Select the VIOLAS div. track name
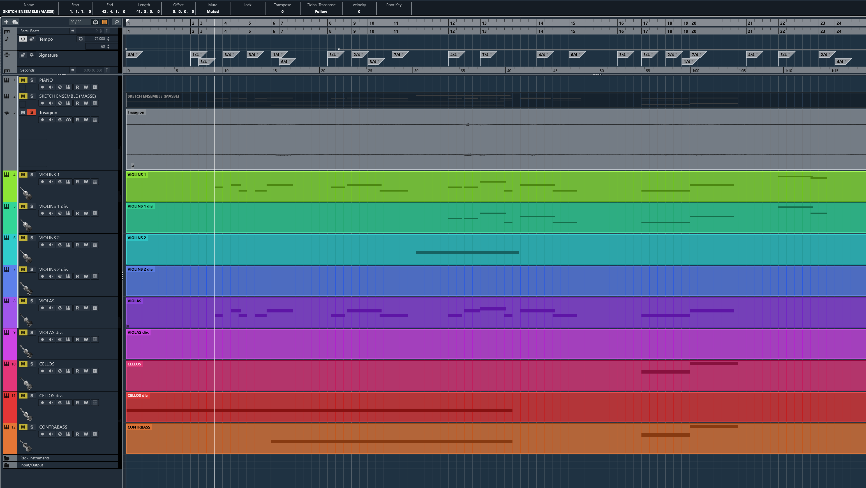Viewport: 866px width, 488px height. tap(51, 332)
